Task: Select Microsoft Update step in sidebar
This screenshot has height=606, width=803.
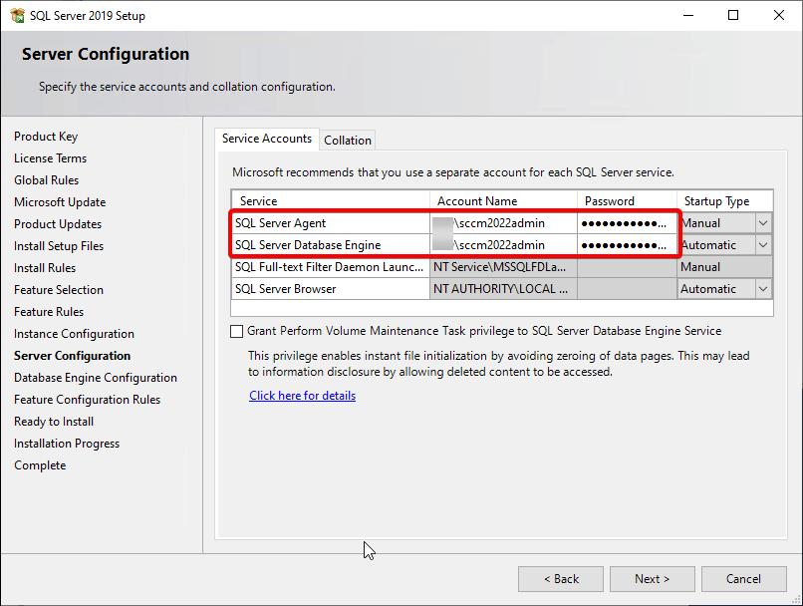Action: [x=60, y=203]
